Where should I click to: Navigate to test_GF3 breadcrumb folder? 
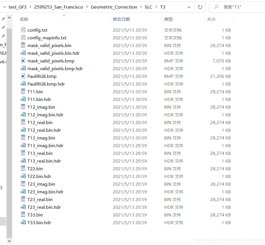[x=18, y=7]
